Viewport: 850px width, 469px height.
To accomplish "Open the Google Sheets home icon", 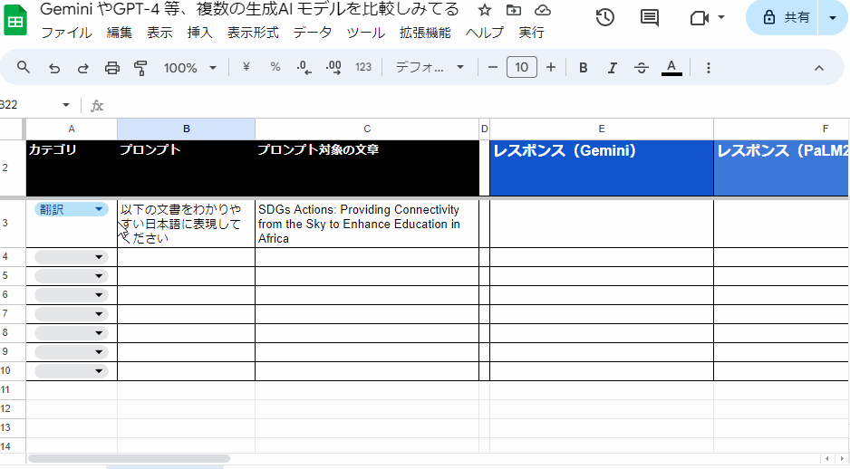I will click(x=15, y=21).
